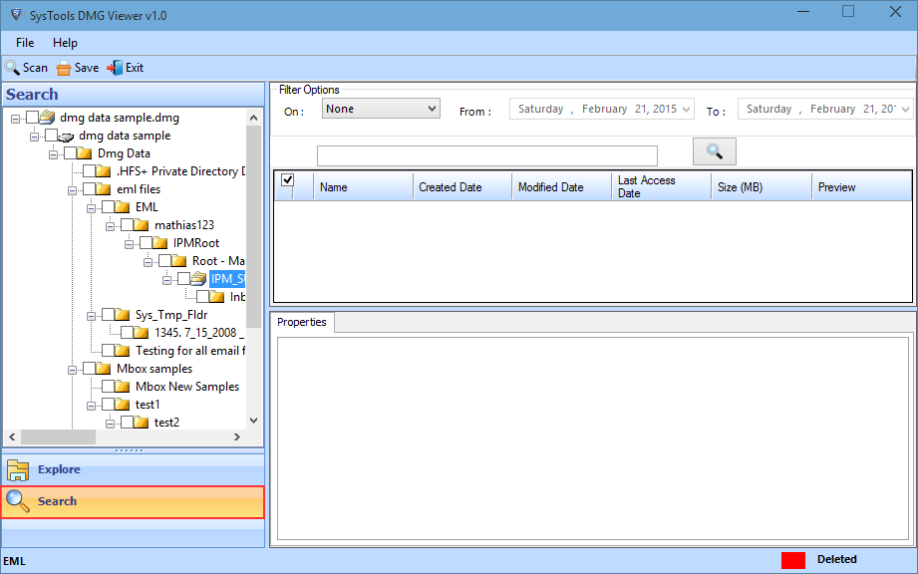Check the EML folder checkbox

click(x=108, y=207)
